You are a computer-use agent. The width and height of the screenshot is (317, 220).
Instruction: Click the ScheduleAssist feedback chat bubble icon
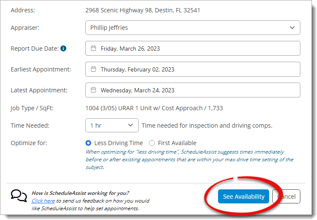coord(19,195)
